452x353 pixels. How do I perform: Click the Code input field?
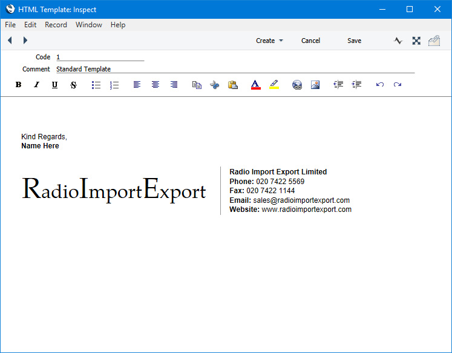(100, 57)
